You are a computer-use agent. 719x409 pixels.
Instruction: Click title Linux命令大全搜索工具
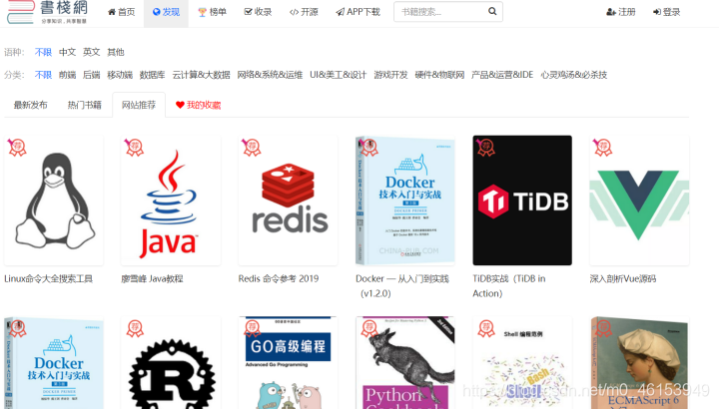(49, 278)
